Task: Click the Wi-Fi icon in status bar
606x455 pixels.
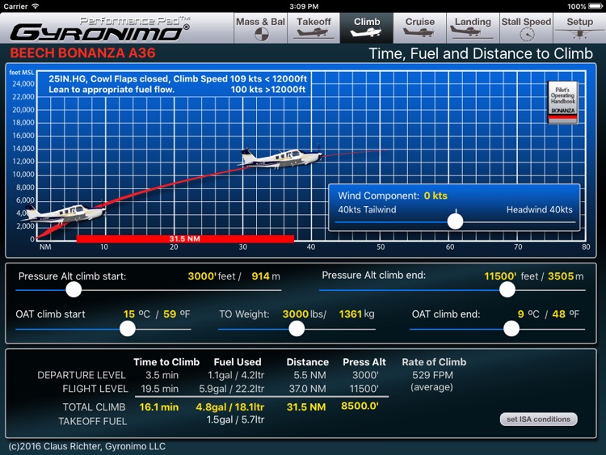Action: coord(36,6)
